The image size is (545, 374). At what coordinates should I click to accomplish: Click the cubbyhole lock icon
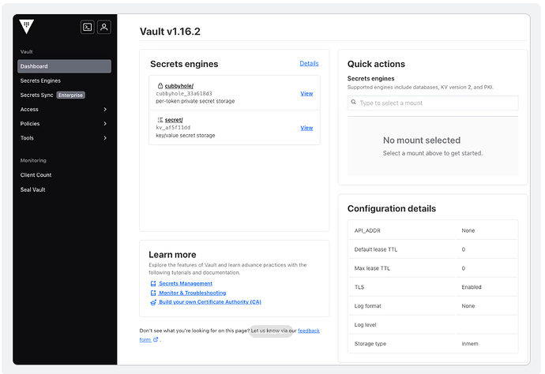(x=160, y=85)
